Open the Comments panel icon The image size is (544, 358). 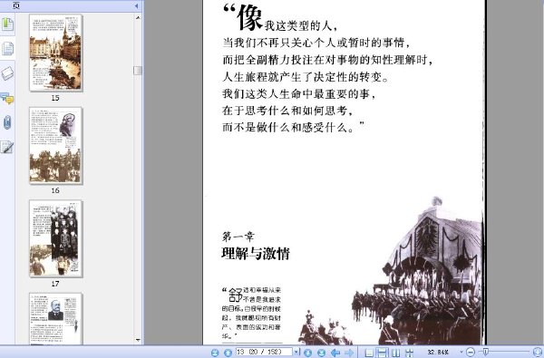click(x=7, y=99)
